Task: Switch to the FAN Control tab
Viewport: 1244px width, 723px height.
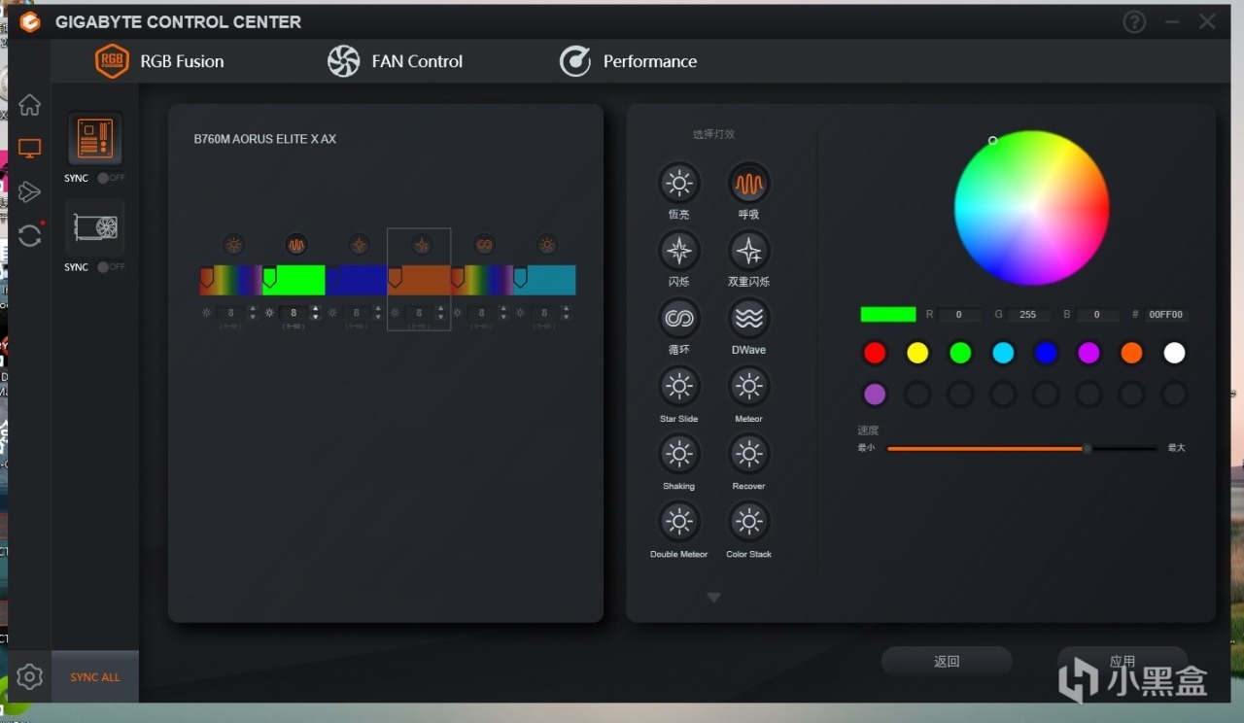Action: click(395, 61)
